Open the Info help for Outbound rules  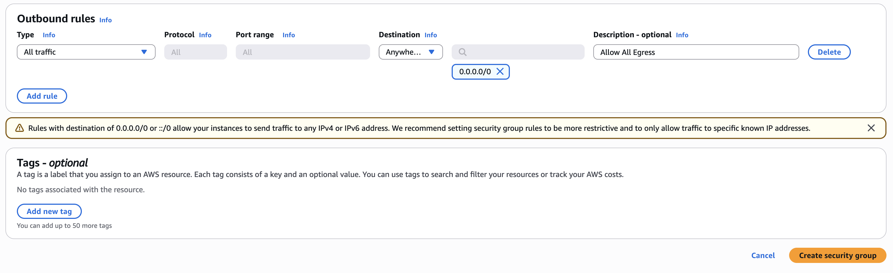pyautogui.click(x=105, y=20)
